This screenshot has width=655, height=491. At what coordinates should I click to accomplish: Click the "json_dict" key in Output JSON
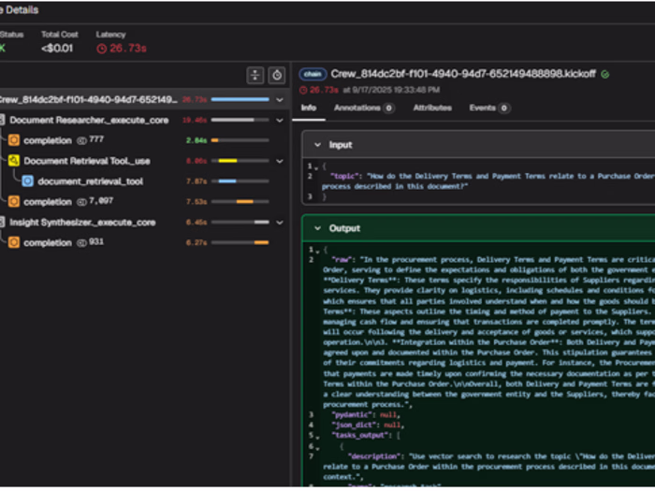pyautogui.click(x=353, y=425)
